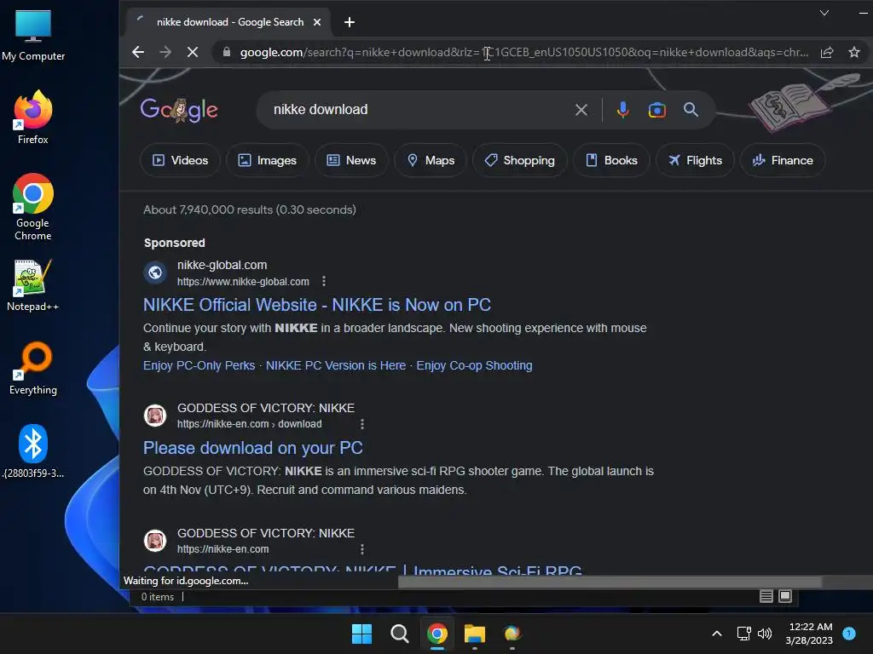Filter results by Videos
The height and width of the screenshot is (654, 873).
point(181,160)
